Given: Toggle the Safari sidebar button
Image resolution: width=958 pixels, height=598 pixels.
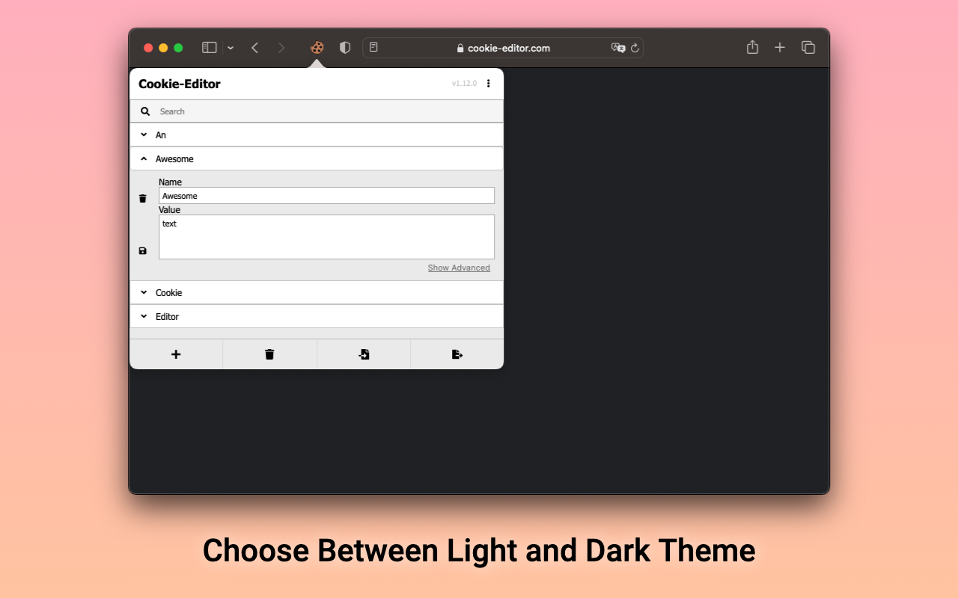Looking at the screenshot, I should (210, 48).
